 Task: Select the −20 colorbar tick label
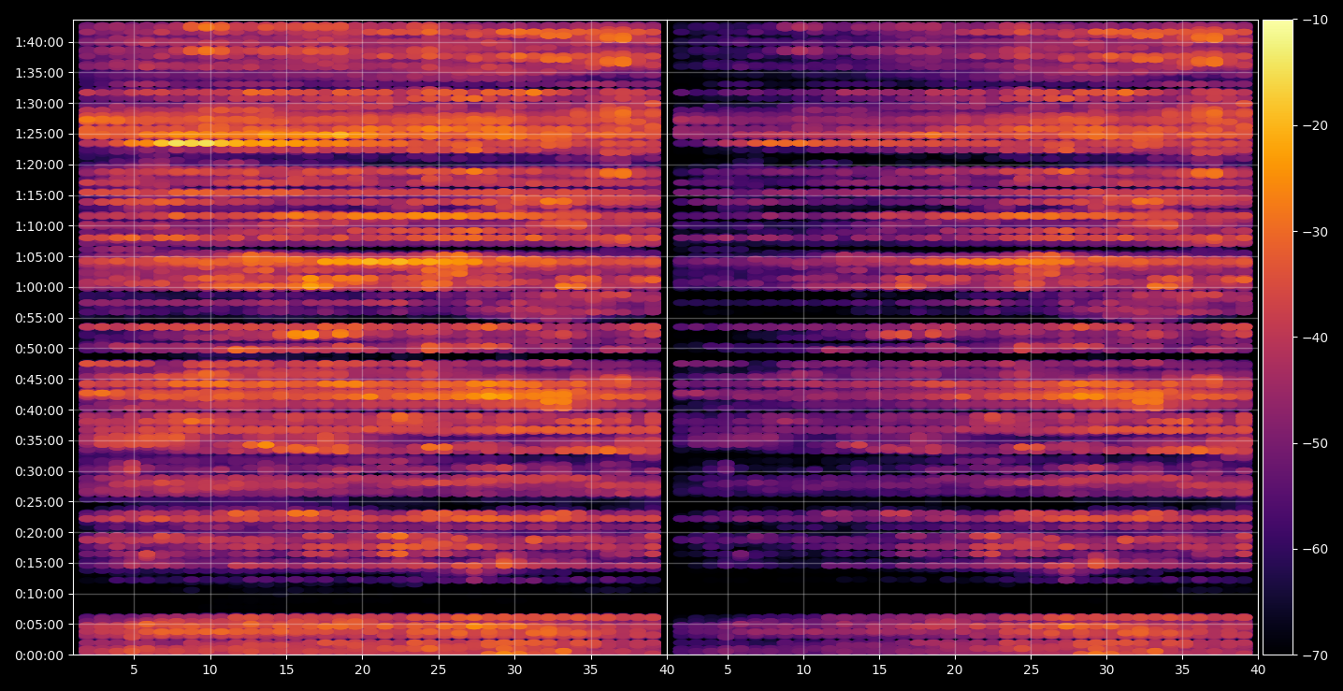(x=1316, y=126)
